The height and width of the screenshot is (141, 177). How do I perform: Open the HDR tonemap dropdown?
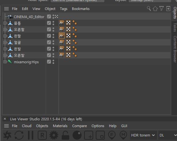143,135
